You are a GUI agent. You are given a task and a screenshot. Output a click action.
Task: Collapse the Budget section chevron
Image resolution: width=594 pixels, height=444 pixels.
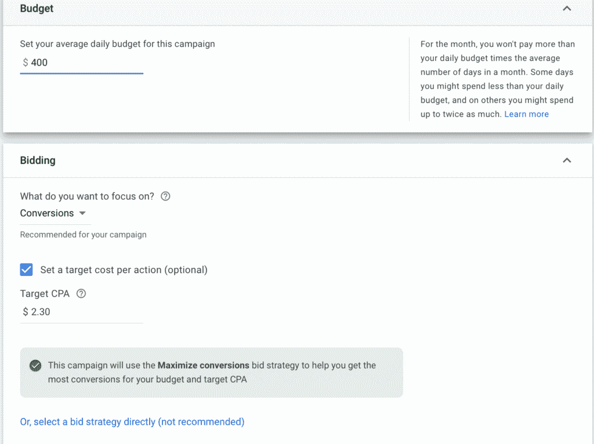[x=567, y=8]
